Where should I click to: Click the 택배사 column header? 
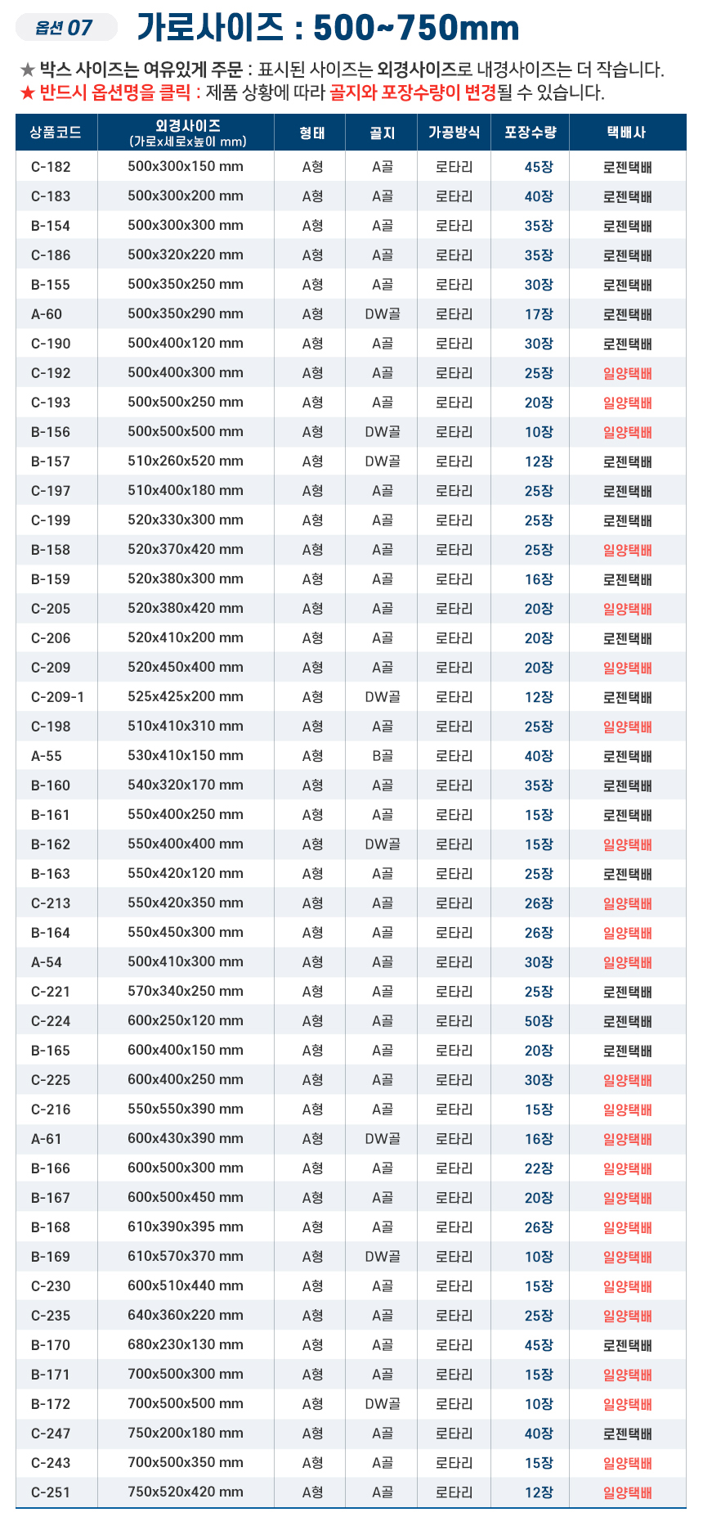(x=626, y=133)
